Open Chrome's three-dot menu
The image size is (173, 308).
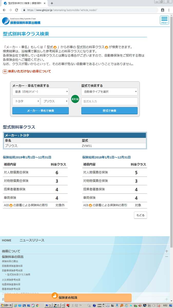[x=169, y=10]
